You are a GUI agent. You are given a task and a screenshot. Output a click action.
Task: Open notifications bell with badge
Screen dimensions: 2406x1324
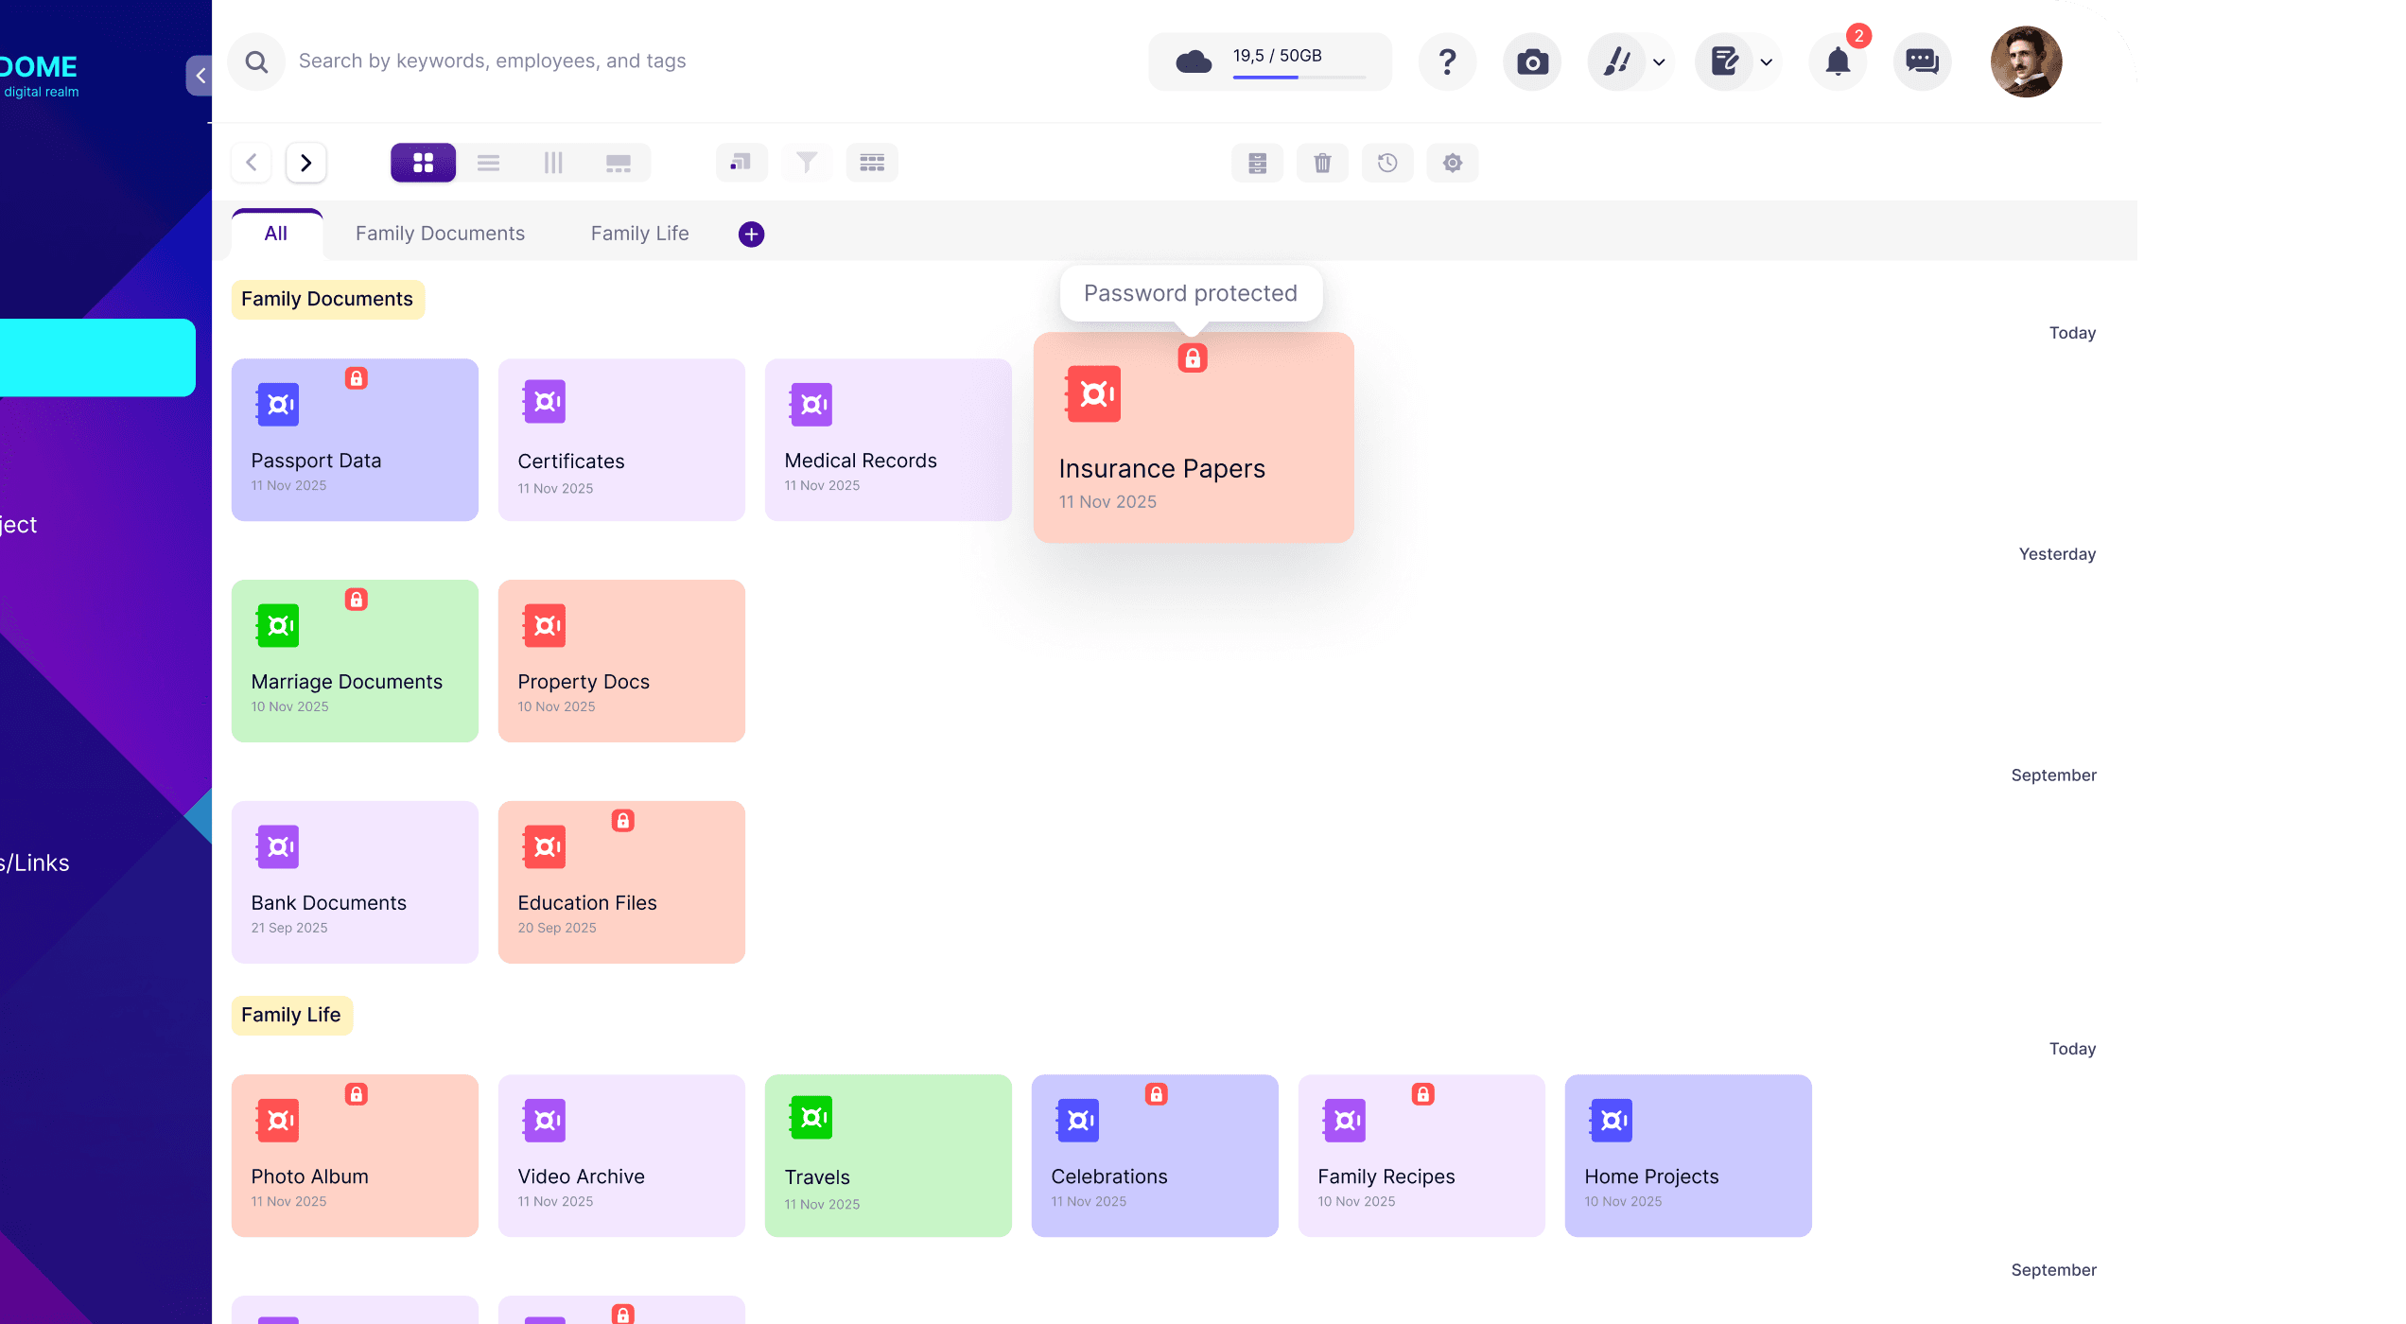(x=1838, y=62)
